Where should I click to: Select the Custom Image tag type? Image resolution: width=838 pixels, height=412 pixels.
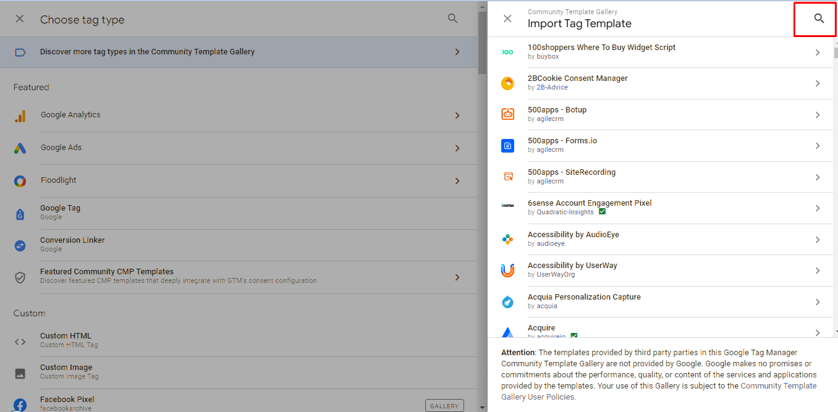[x=239, y=372]
